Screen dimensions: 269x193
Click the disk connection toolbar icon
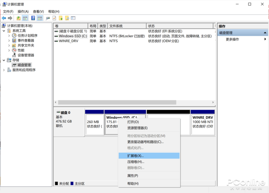tap(48, 18)
